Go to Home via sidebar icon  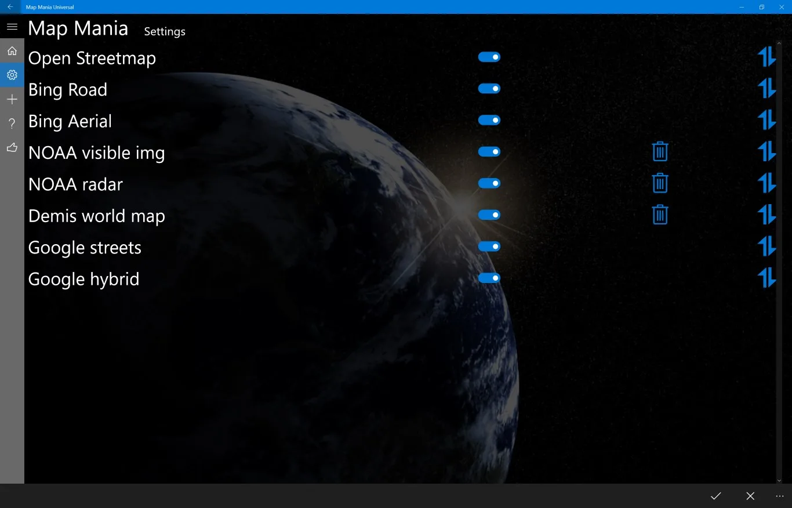point(12,51)
